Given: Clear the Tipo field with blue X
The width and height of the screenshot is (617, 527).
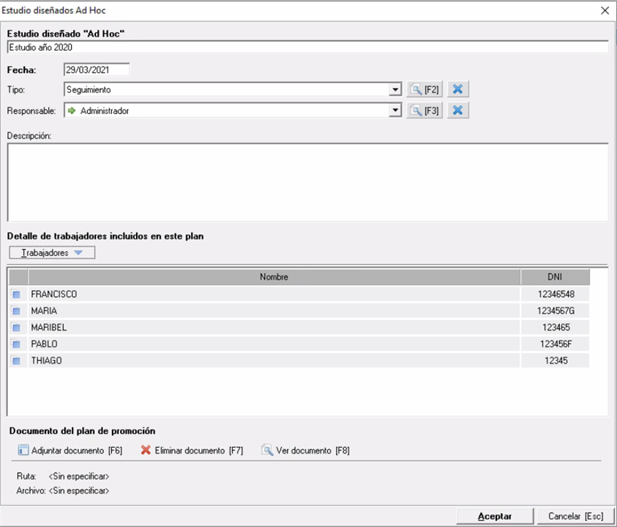Looking at the screenshot, I should click(457, 90).
